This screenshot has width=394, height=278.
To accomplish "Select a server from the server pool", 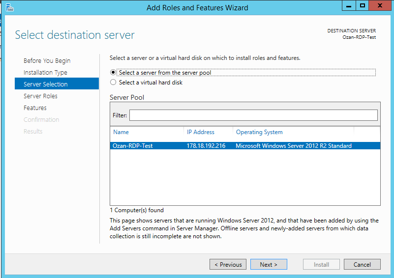I will (114, 73).
